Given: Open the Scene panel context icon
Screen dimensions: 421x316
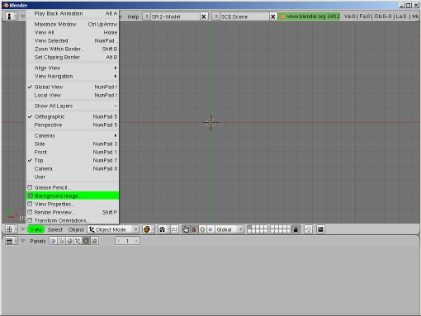Looking at the screenshot, I should pos(94,241).
